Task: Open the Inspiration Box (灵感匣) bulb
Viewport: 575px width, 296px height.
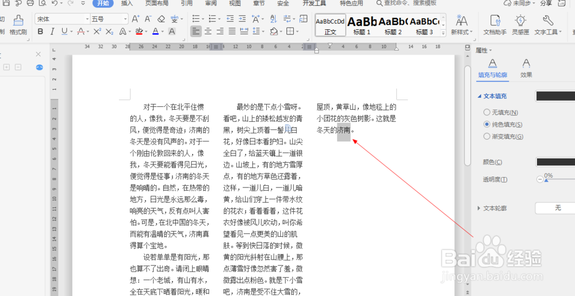Action: (520, 25)
